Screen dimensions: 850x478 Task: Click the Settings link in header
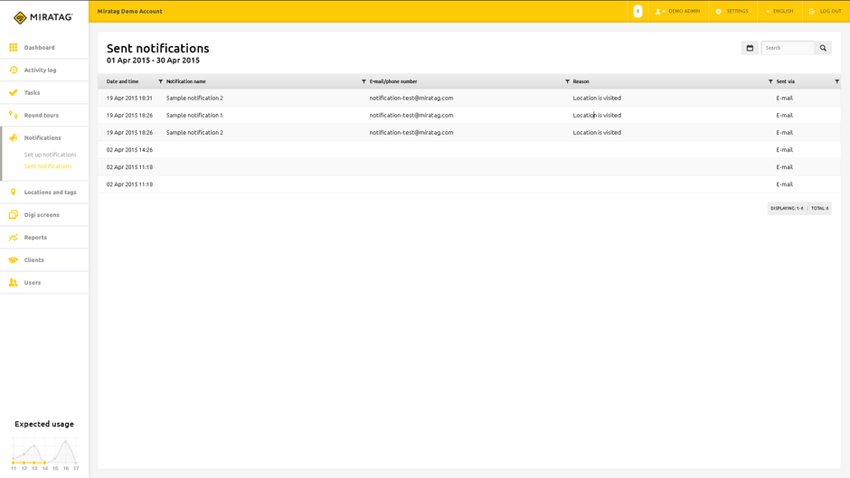coord(737,12)
